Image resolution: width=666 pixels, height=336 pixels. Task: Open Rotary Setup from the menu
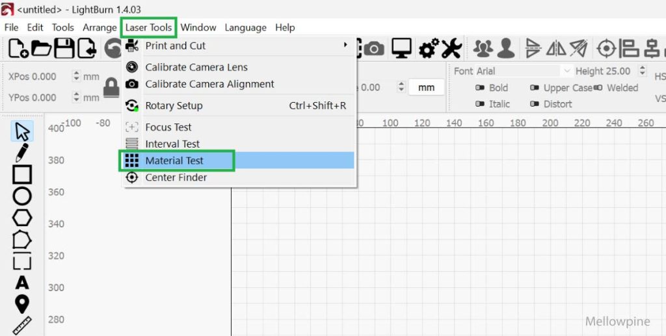point(239,106)
